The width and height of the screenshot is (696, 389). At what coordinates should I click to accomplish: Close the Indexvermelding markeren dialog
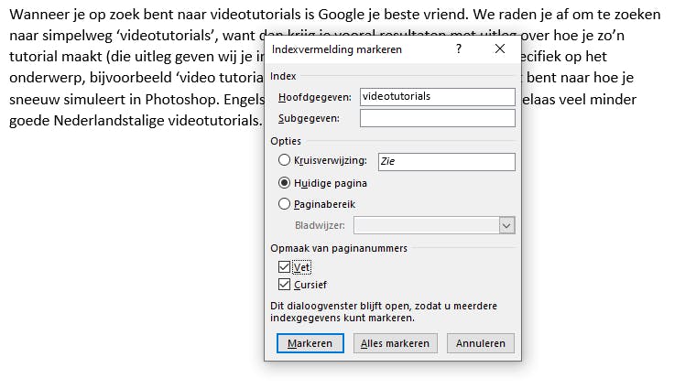tap(499, 49)
